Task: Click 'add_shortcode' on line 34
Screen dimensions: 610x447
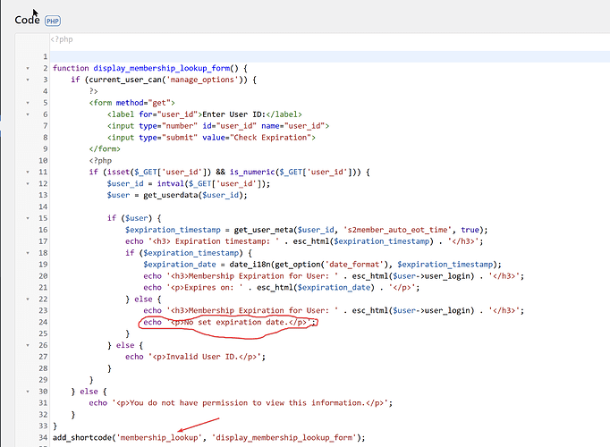Action: tap(82, 438)
